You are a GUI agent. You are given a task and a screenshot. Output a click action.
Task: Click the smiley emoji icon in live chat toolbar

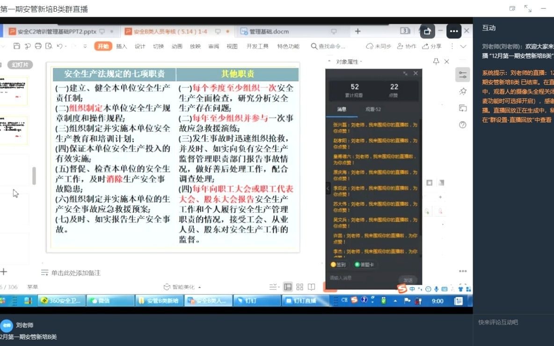428,289
